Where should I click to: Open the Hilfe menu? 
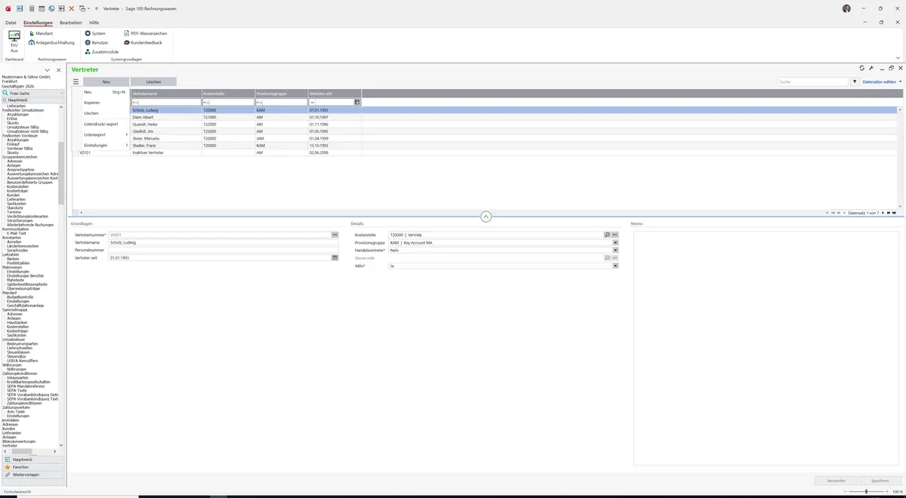[x=94, y=23]
